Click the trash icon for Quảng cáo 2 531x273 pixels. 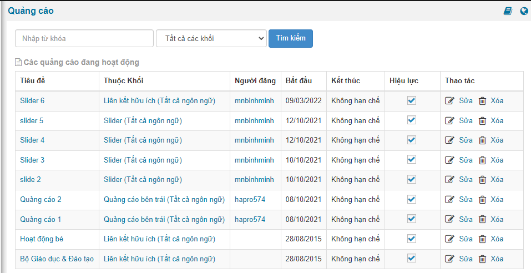(x=482, y=200)
